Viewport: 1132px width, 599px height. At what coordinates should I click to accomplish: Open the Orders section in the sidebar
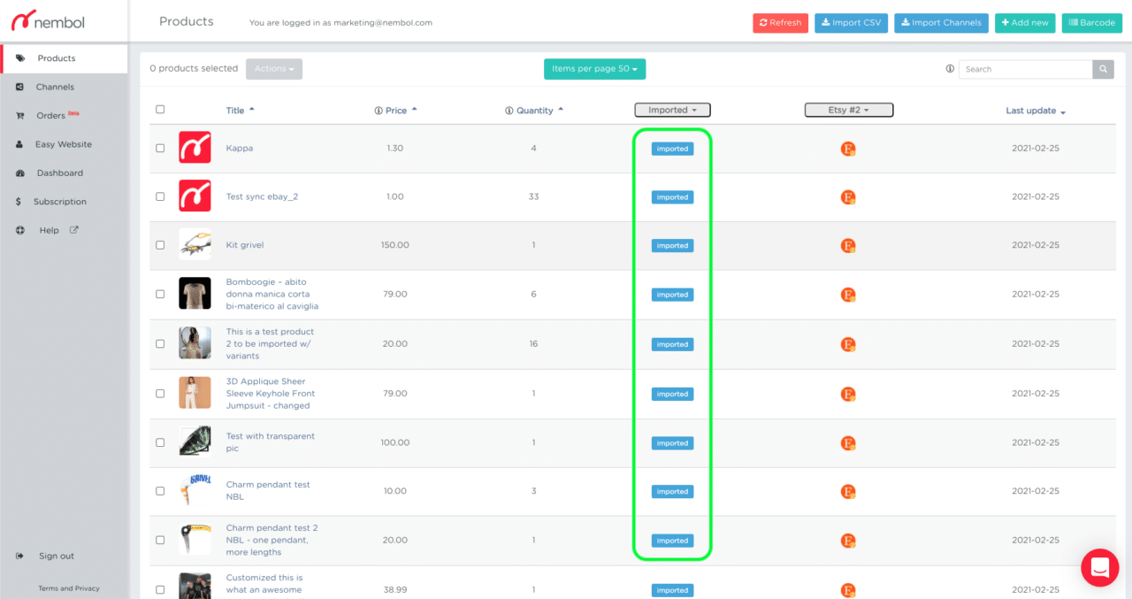pyautogui.click(x=49, y=115)
